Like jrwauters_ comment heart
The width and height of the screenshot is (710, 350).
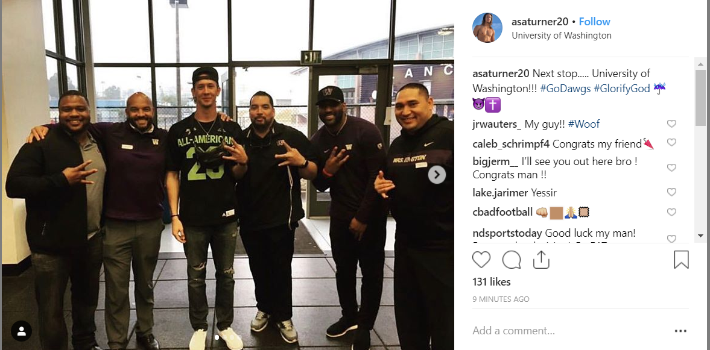(x=671, y=123)
